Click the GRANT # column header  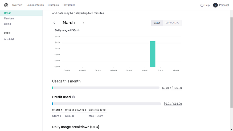tap(57, 110)
